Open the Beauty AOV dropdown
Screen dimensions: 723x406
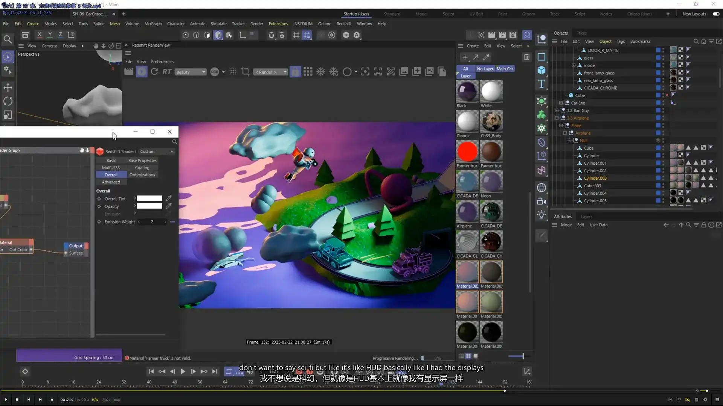(191, 71)
